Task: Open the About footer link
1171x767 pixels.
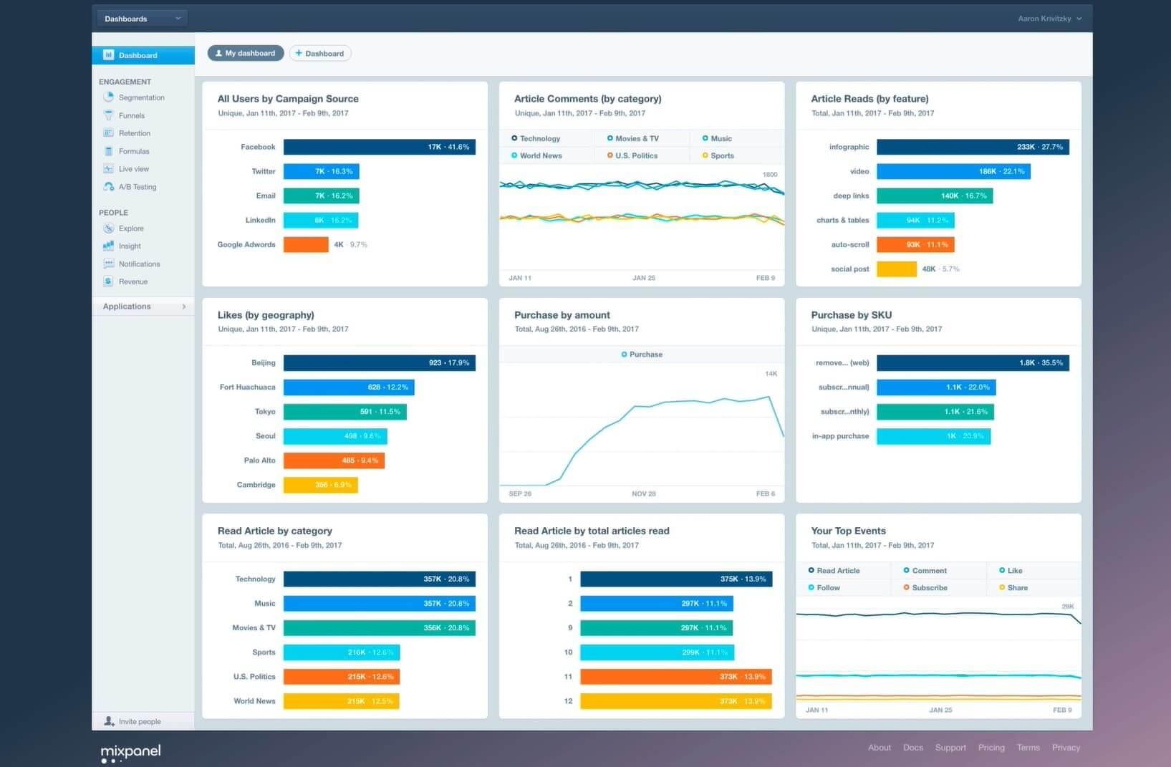Action: tap(880, 748)
